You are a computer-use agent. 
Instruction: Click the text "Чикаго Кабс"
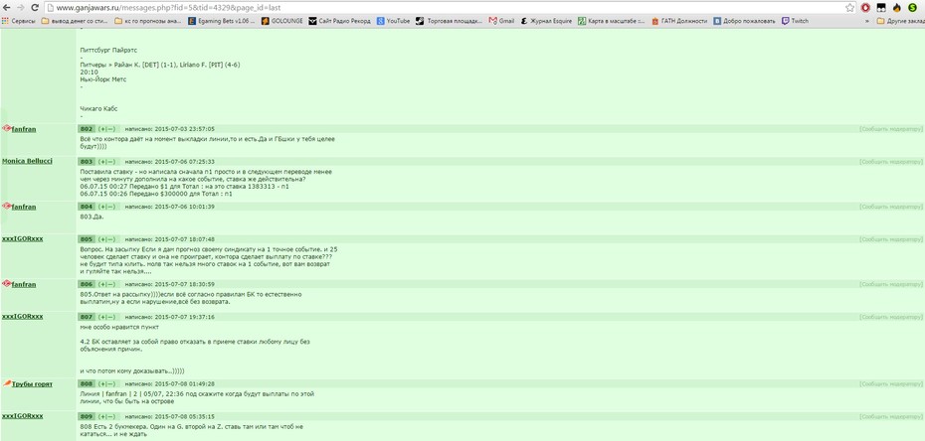(97, 109)
